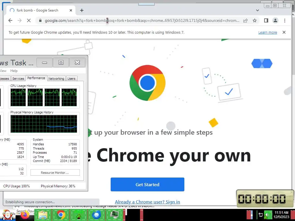
Task: Click the Processes count 71
Action: 75,153
